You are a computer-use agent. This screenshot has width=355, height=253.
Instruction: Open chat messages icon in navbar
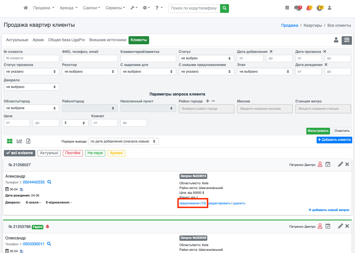[x=297, y=8]
